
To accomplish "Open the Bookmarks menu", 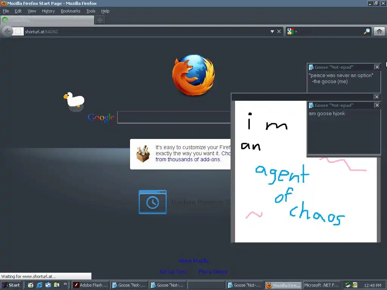I will point(70,11).
